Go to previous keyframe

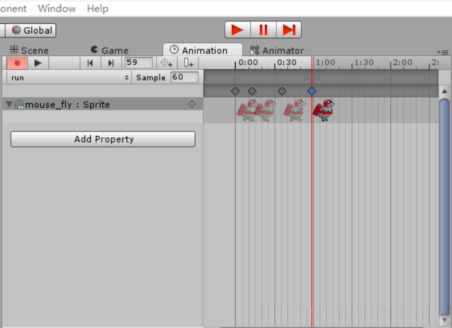90,63
